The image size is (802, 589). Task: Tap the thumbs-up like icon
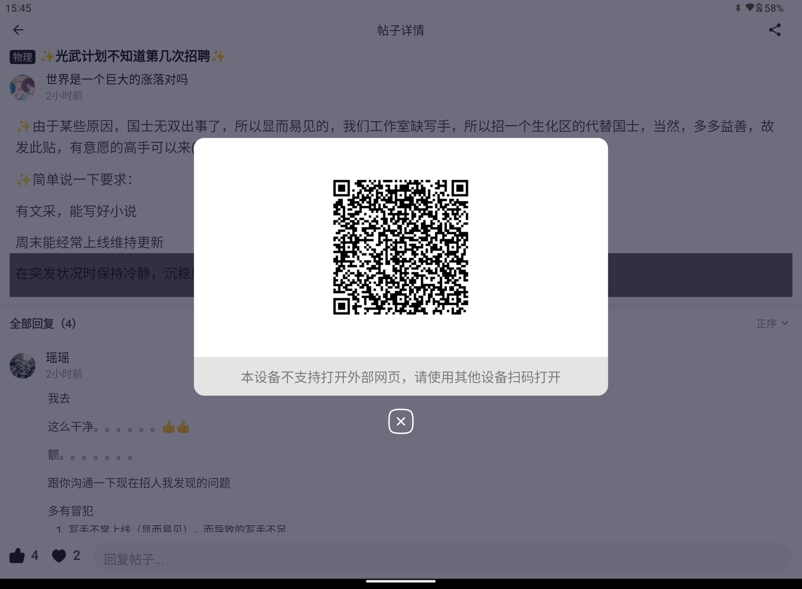[17, 556]
